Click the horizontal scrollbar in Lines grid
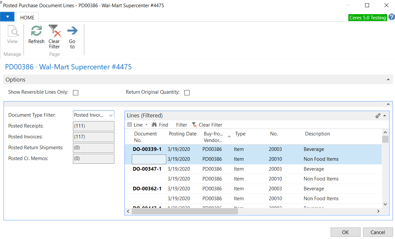The width and height of the screenshot is (395, 239). click(184, 211)
